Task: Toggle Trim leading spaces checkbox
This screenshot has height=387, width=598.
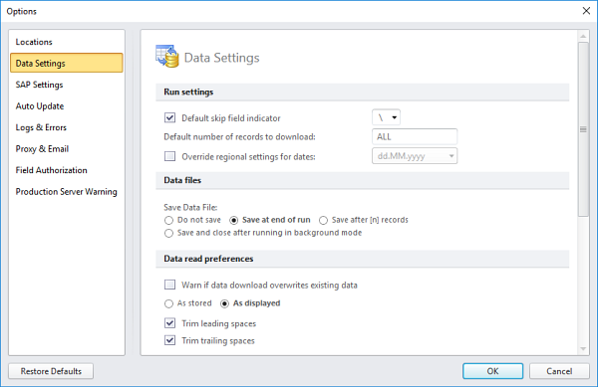Action: click(169, 323)
